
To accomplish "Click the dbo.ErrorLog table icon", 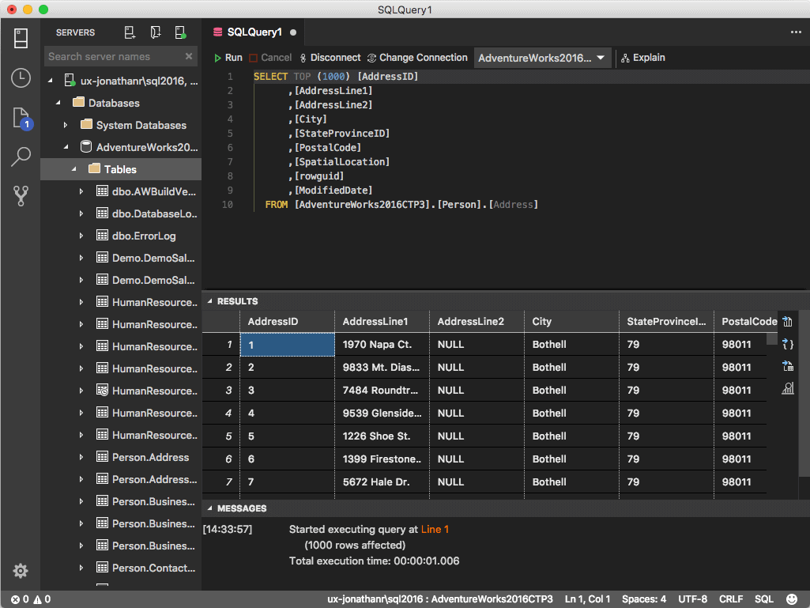I will [x=102, y=236].
